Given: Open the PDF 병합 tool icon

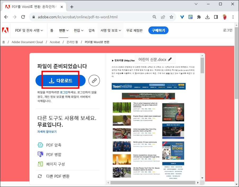Looking at the screenshot, I should pos(40,154).
